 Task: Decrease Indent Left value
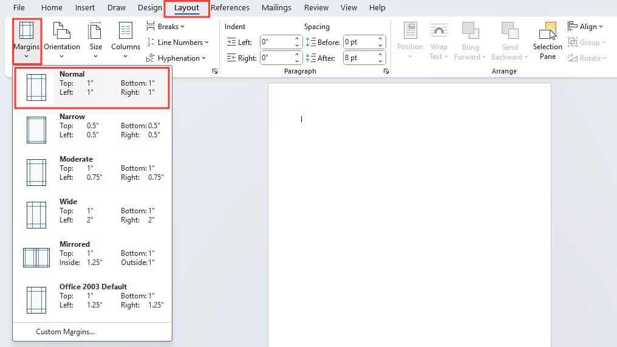297,46
